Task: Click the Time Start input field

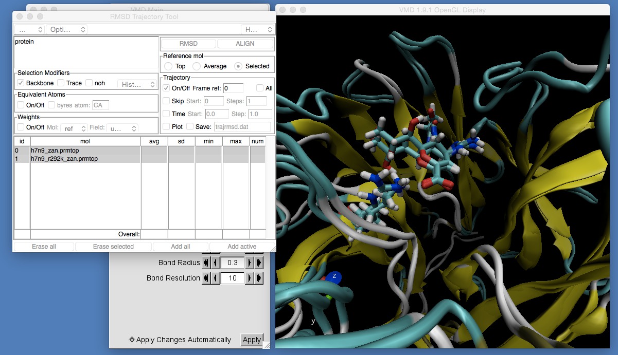Action: pos(217,114)
